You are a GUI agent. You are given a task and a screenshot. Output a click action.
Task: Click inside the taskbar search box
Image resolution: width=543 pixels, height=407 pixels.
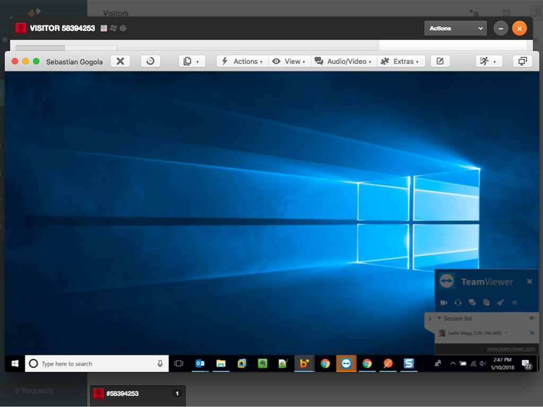point(95,364)
